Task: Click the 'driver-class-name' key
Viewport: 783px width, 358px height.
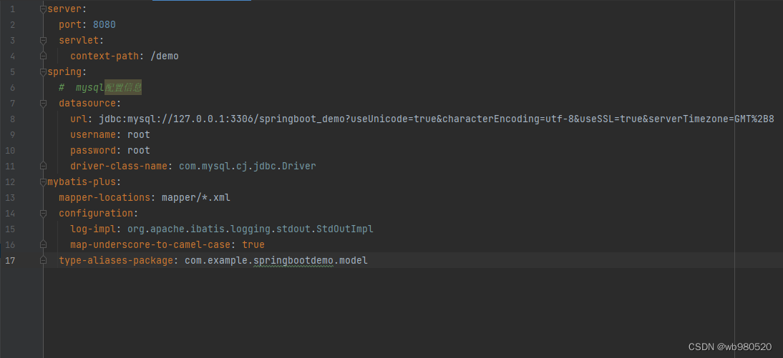Action: pyautogui.click(x=119, y=166)
